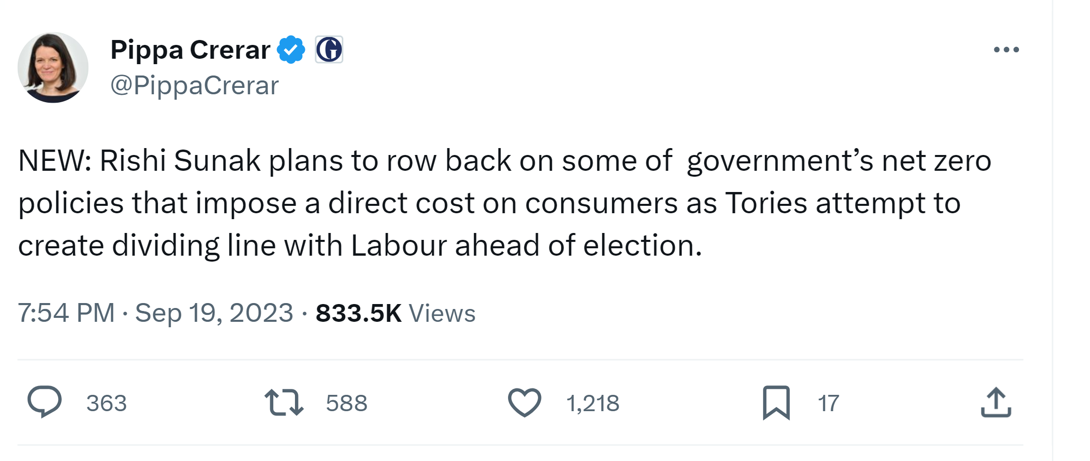This screenshot has width=1090, height=461.
Task: Like the tweet with the heart icon
Action: click(524, 402)
